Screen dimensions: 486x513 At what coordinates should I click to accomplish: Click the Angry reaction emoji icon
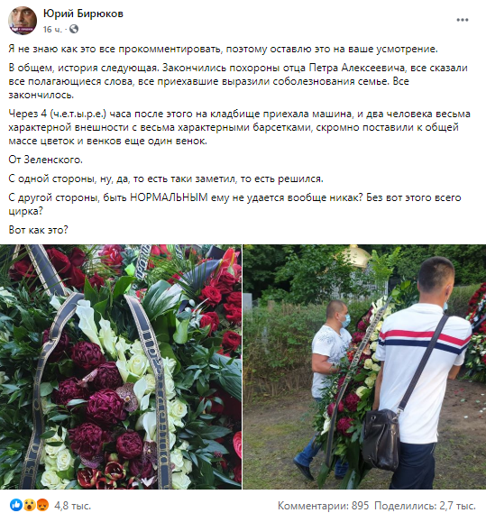point(42,505)
